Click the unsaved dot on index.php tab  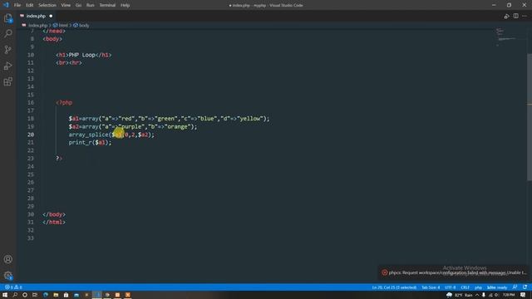pyautogui.click(x=51, y=16)
